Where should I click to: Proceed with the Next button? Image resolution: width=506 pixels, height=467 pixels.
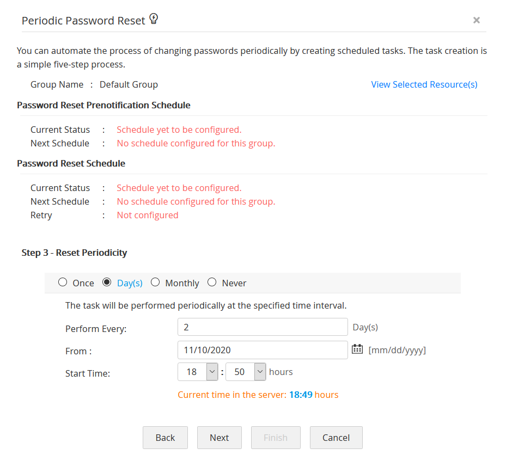tap(220, 438)
